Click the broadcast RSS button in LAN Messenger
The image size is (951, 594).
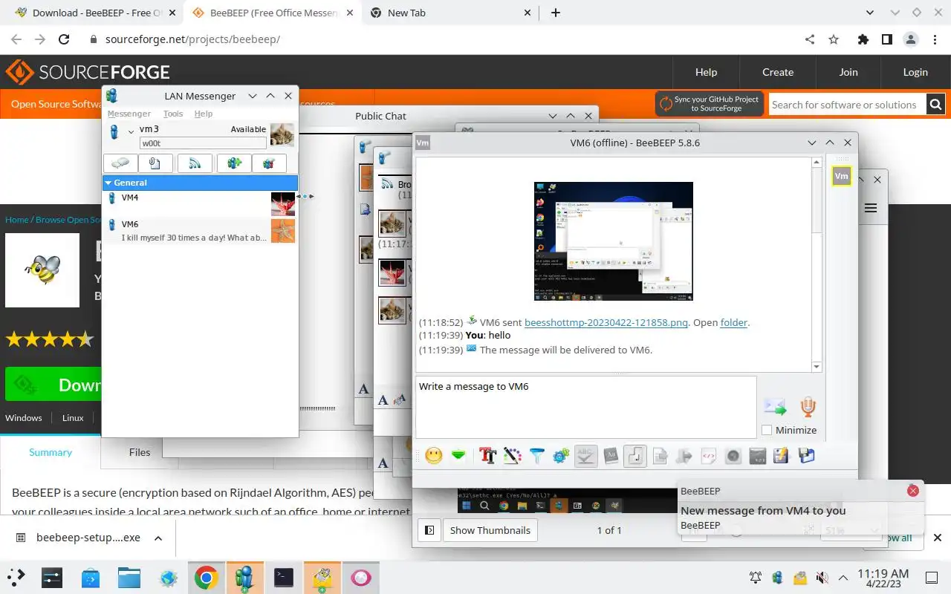(x=195, y=163)
